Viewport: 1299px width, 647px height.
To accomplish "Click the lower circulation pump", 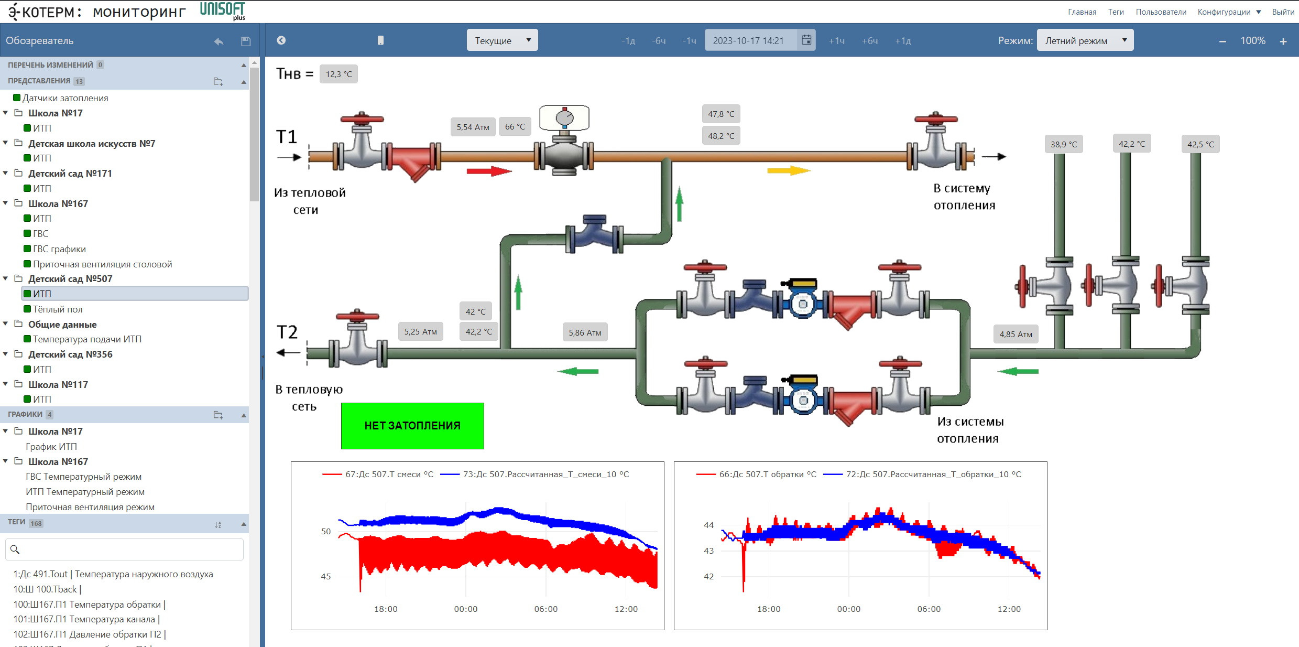I will (802, 396).
